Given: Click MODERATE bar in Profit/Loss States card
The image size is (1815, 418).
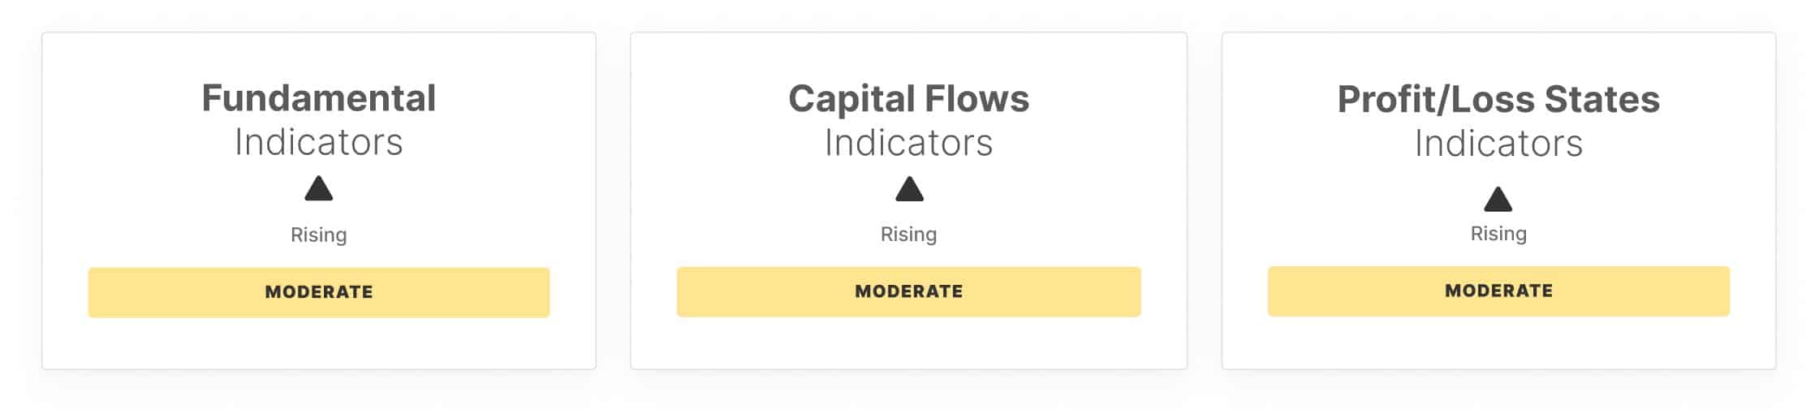Looking at the screenshot, I should click(x=1498, y=291).
